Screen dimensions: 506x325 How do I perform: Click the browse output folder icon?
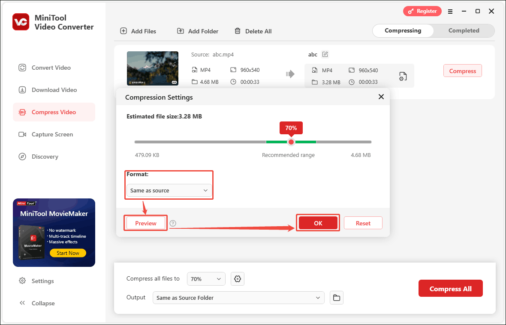(337, 298)
